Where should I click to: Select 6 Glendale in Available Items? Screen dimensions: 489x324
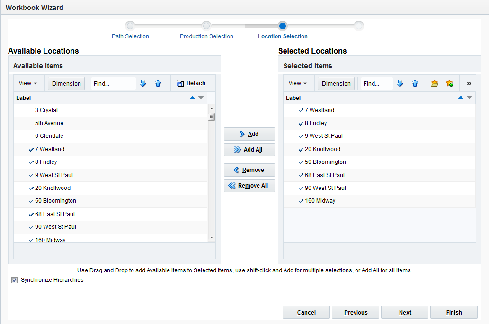point(110,136)
